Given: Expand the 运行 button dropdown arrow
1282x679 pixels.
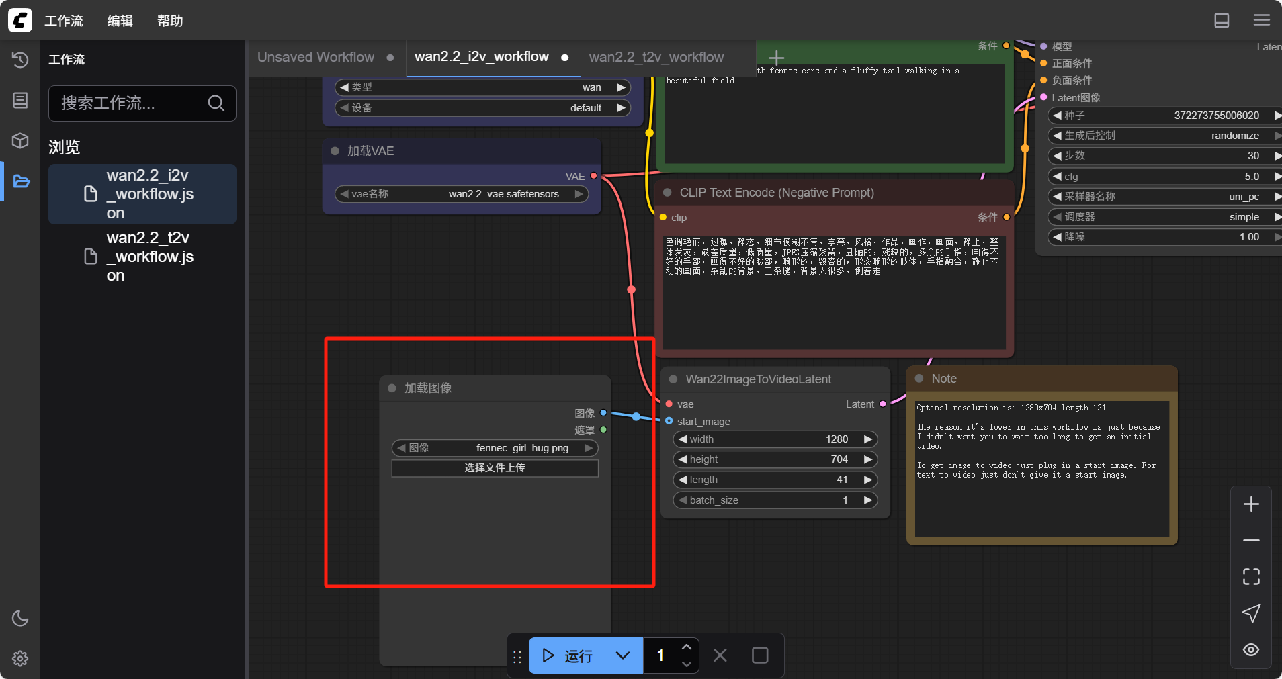Looking at the screenshot, I should click(623, 655).
